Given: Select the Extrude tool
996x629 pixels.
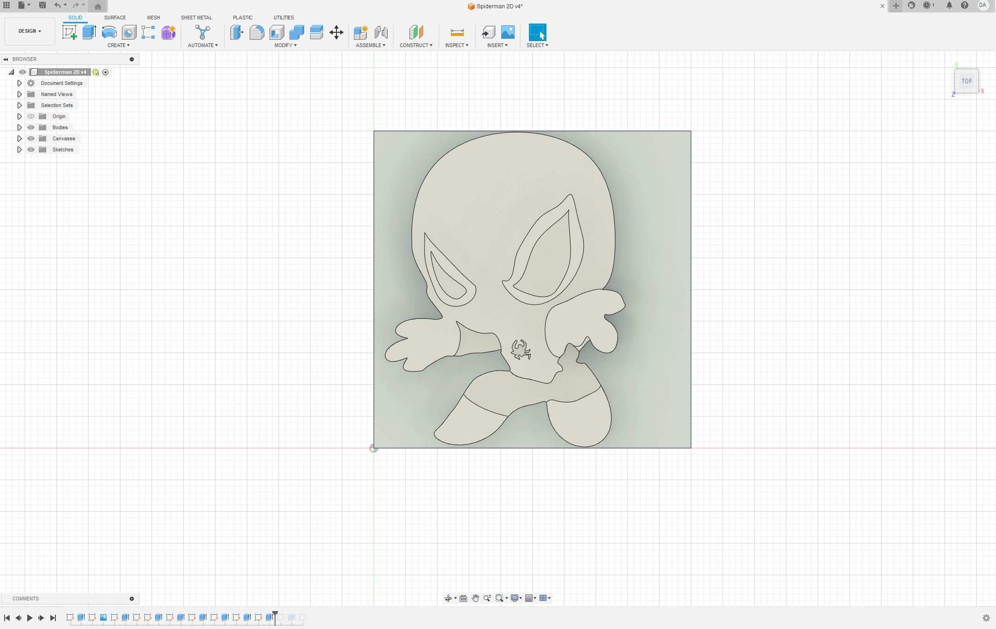Looking at the screenshot, I should [x=89, y=32].
